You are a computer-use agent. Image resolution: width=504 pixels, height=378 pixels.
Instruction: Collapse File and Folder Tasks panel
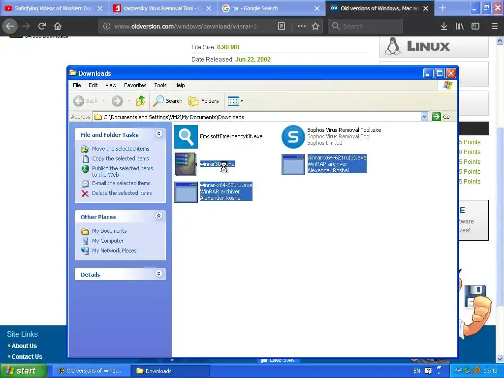(159, 134)
